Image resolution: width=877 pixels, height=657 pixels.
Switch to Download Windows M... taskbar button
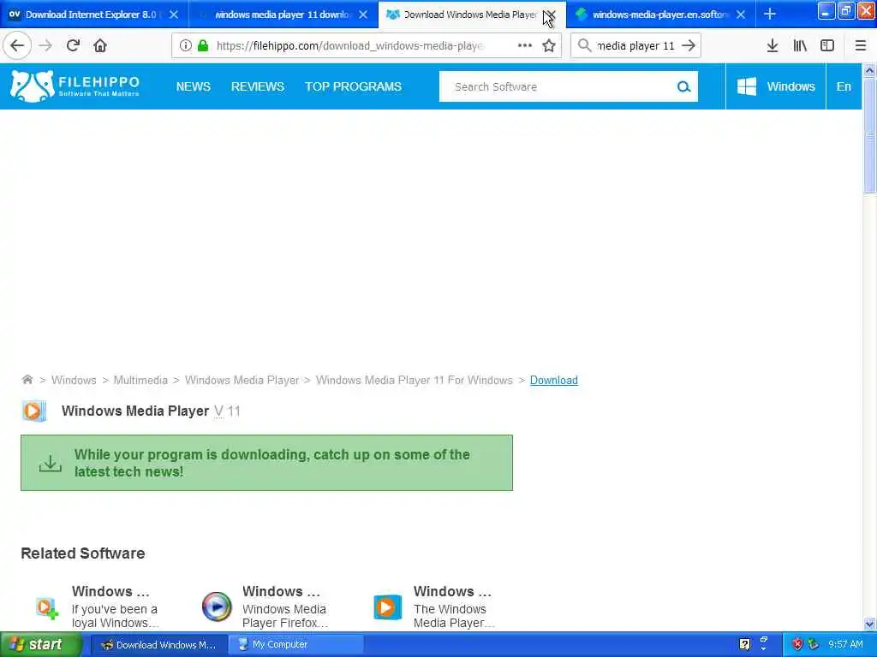158,645
